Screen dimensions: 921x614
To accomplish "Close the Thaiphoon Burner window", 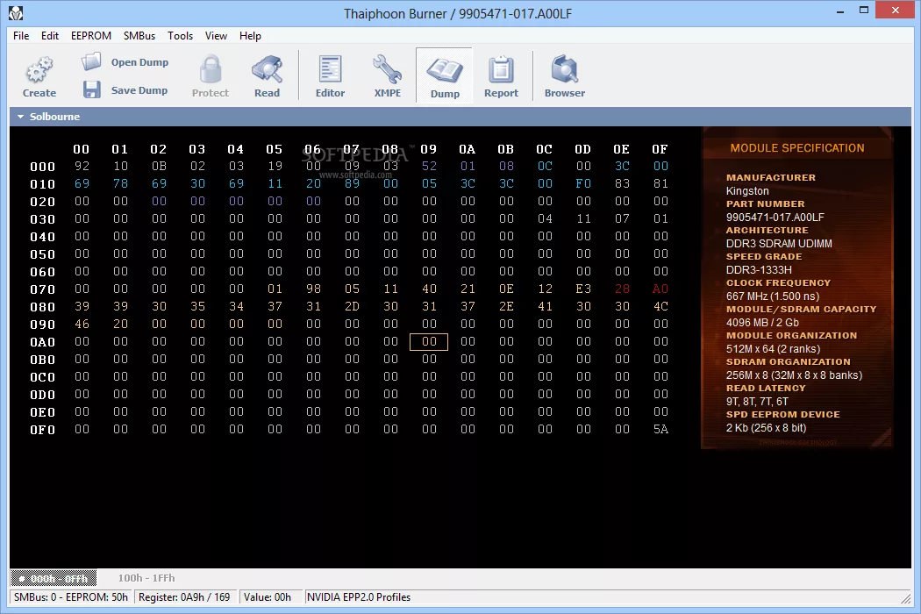I will [x=896, y=10].
